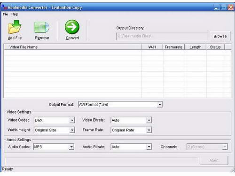Start conversion with the green Convert arrow
Image resolution: width=235 pixels, height=176 pixels.
[x=72, y=27]
